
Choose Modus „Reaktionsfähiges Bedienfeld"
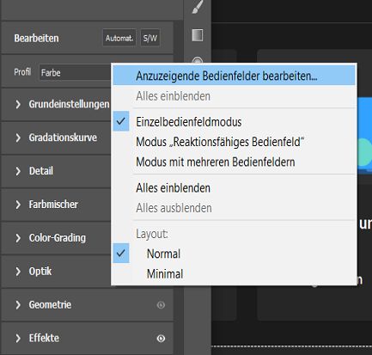point(234,142)
